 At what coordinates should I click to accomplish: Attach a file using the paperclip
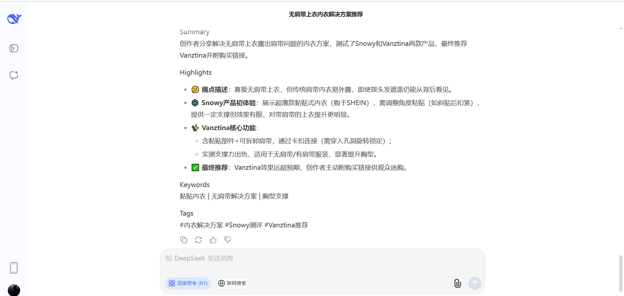[x=457, y=283]
